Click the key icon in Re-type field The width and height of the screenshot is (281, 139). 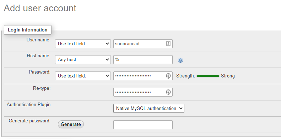168,92
